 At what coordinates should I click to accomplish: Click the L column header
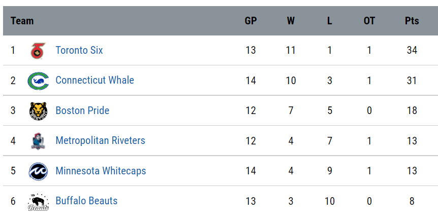click(330, 21)
